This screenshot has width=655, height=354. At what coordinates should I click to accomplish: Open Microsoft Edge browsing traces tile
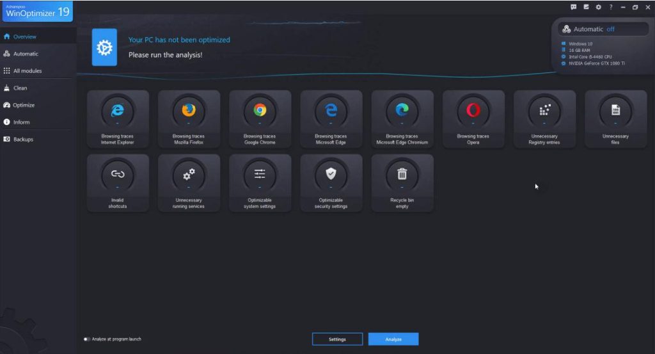pos(331,119)
